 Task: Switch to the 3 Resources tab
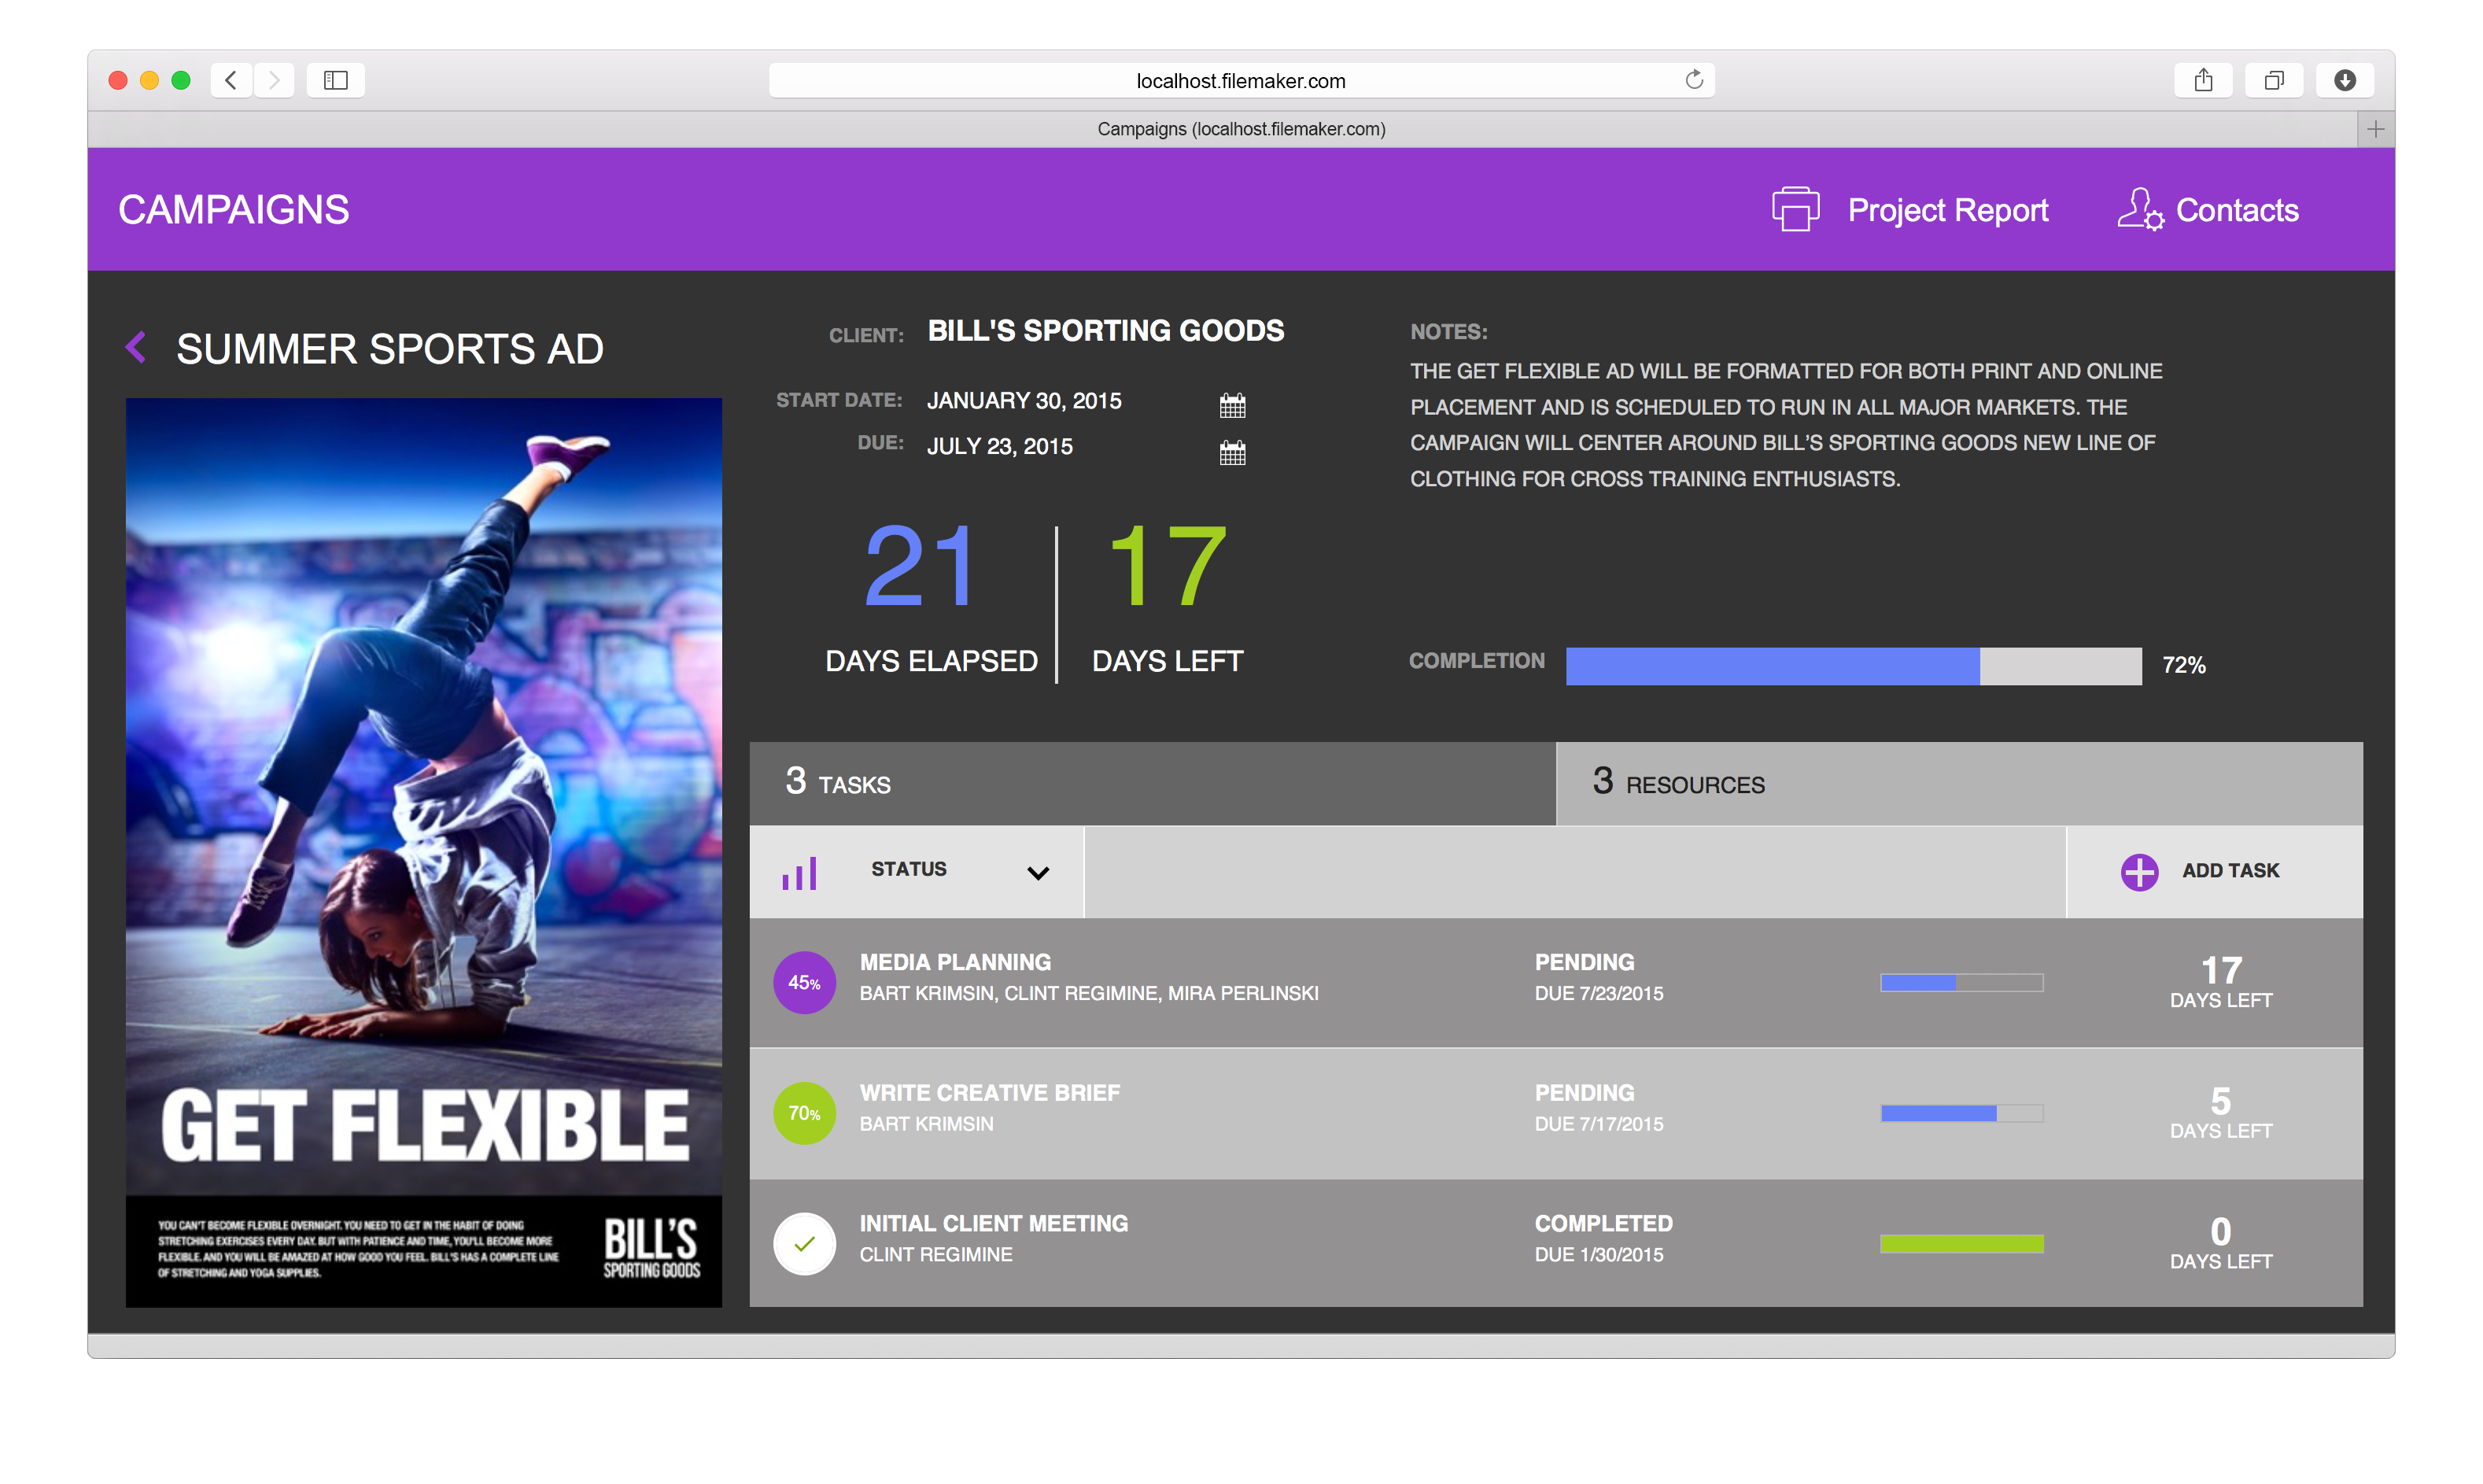point(1959,783)
